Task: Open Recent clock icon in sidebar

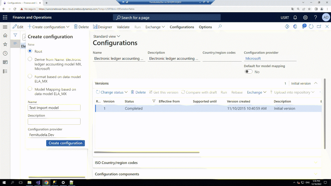Action: pyautogui.click(x=5, y=53)
